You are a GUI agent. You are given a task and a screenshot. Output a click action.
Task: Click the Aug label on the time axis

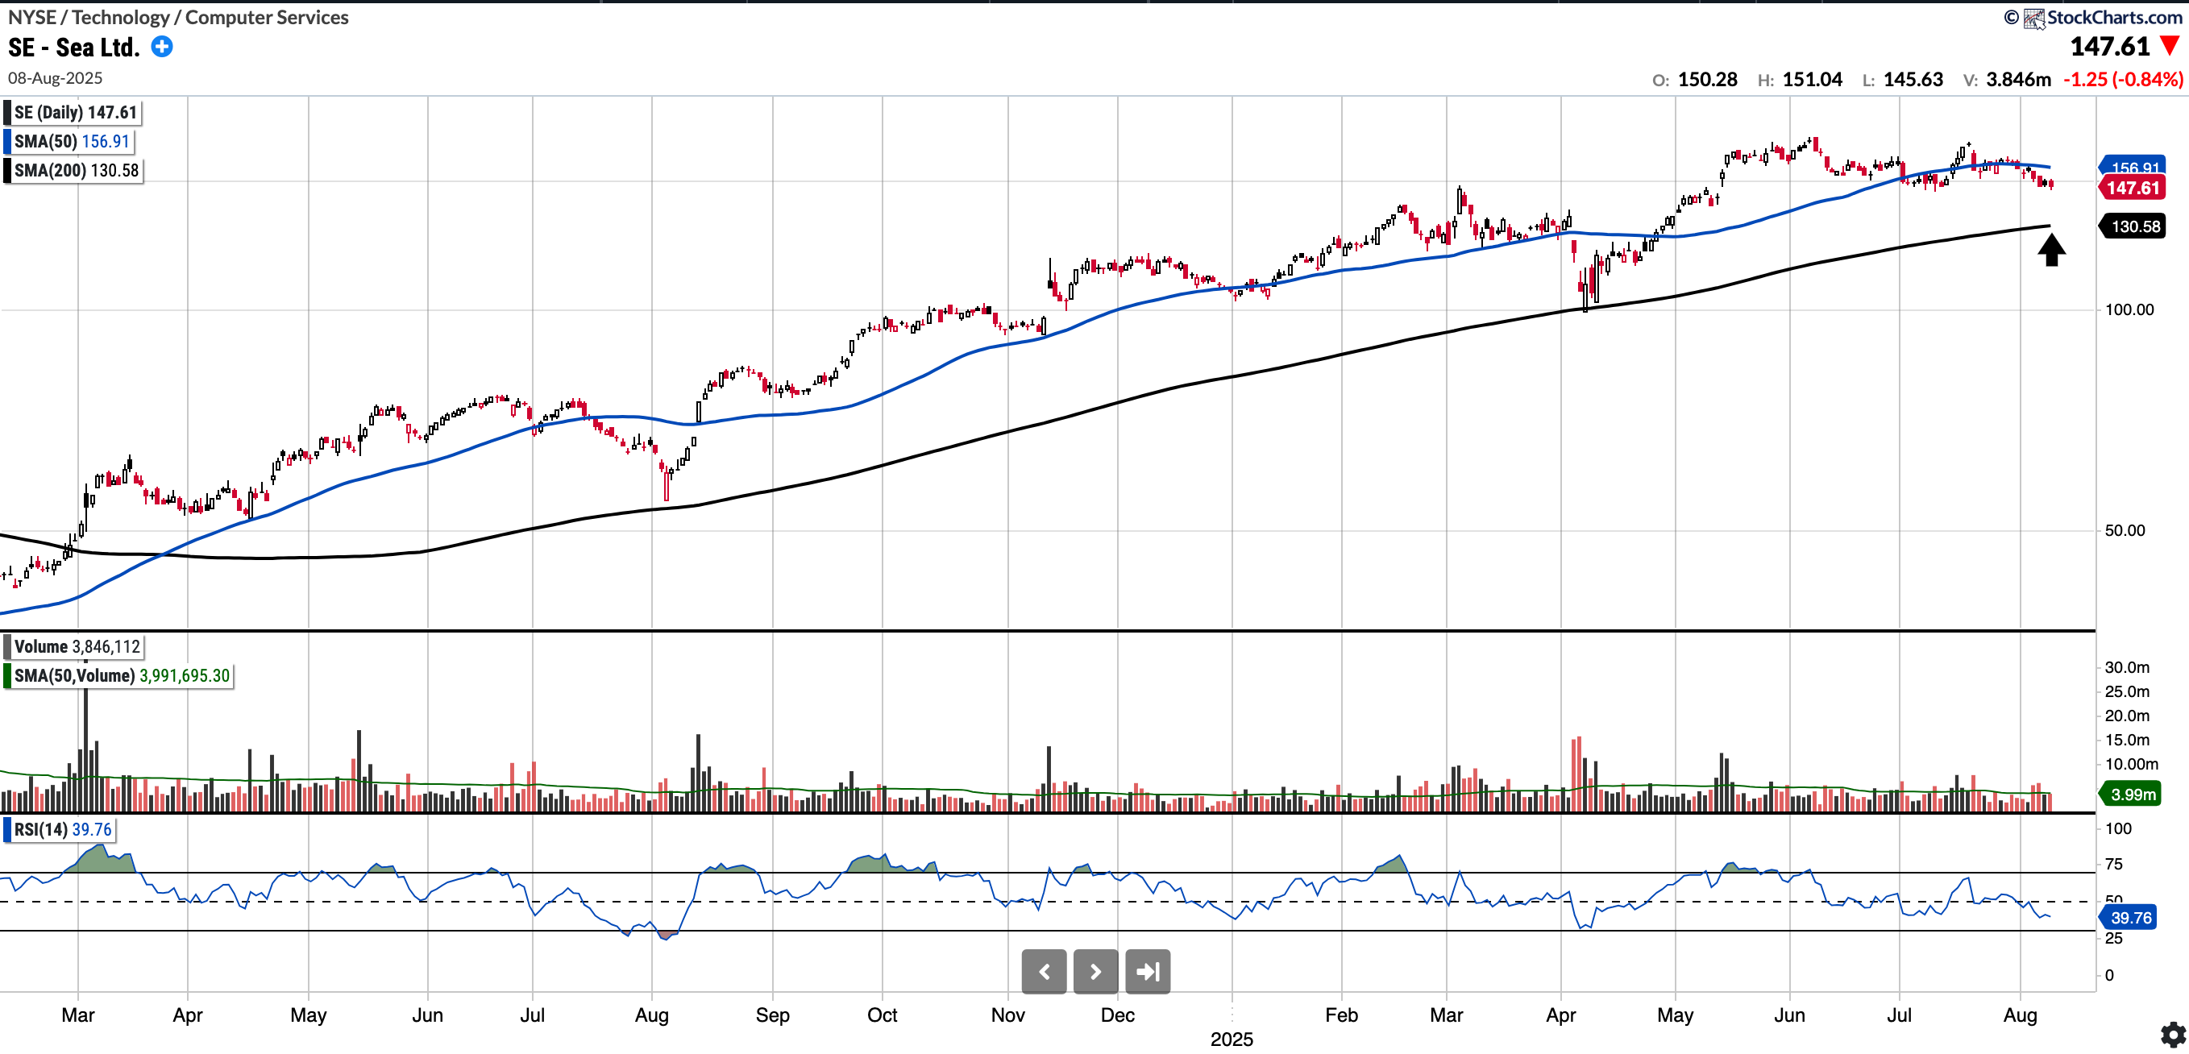pyautogui.click(x=2019, y=1015)
